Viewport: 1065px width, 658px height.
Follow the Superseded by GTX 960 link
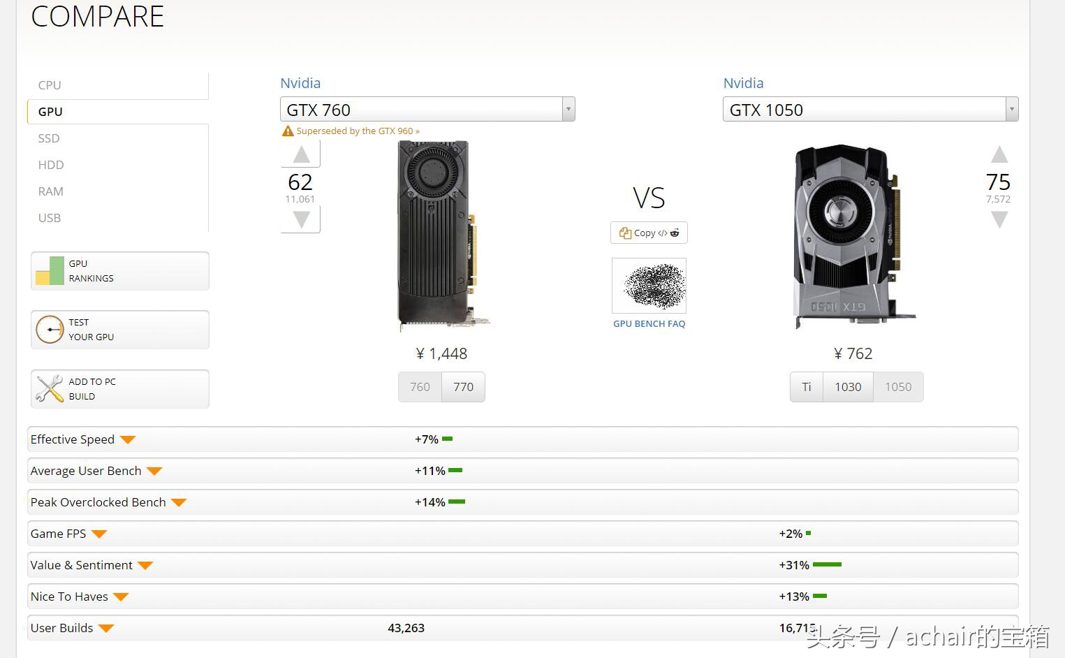click(x=358, y=131)
